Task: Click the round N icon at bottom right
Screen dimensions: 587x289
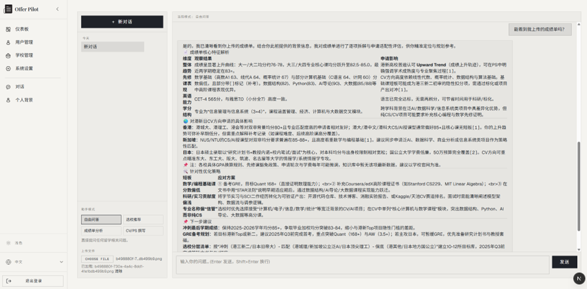Action: [x=579, y=278]
